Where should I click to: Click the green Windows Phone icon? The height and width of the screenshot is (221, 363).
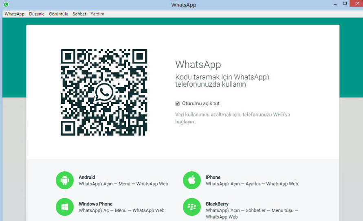pos(65,207)
